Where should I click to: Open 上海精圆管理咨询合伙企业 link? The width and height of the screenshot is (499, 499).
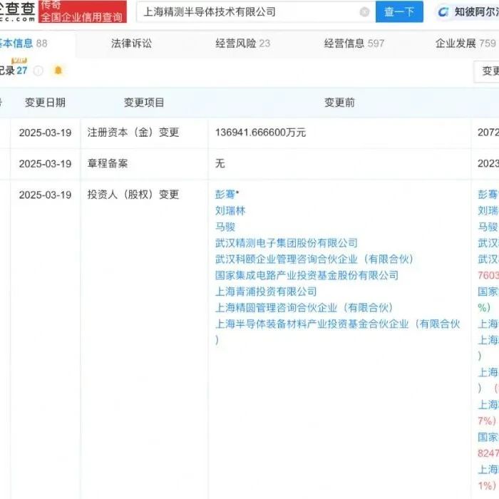[304, 308]
